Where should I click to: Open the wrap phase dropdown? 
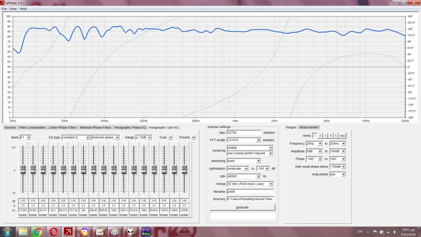pyautogui.click(x=336, y=174)
